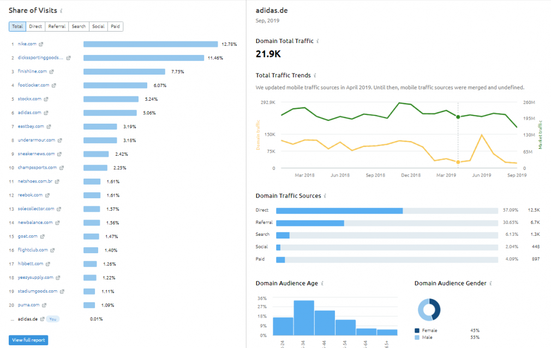The width and height of the screenshot is (551, 348).
Task: Click the 57.09% Direct percentage
Action: 510,210
